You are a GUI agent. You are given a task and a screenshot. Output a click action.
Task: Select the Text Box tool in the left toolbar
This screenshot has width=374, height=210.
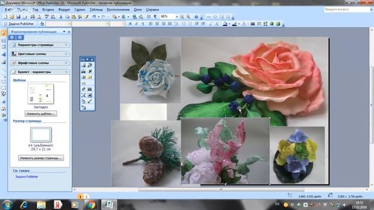click(4, 40)
